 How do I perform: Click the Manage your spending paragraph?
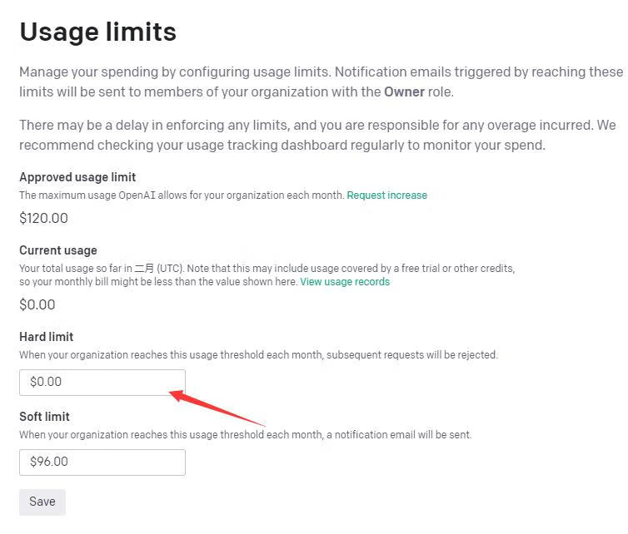coord(321,82)
